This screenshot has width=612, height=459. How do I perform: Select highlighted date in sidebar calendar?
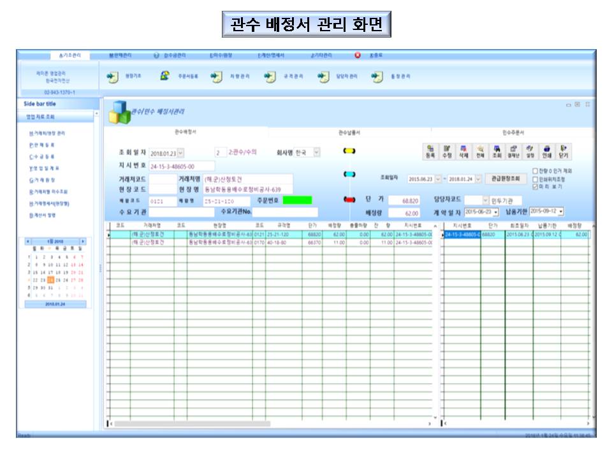(x=51, y=280)
